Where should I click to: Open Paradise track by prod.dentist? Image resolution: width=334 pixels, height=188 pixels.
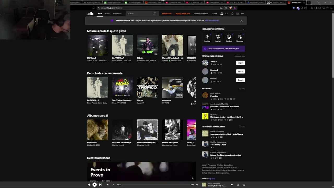(214, 96)
